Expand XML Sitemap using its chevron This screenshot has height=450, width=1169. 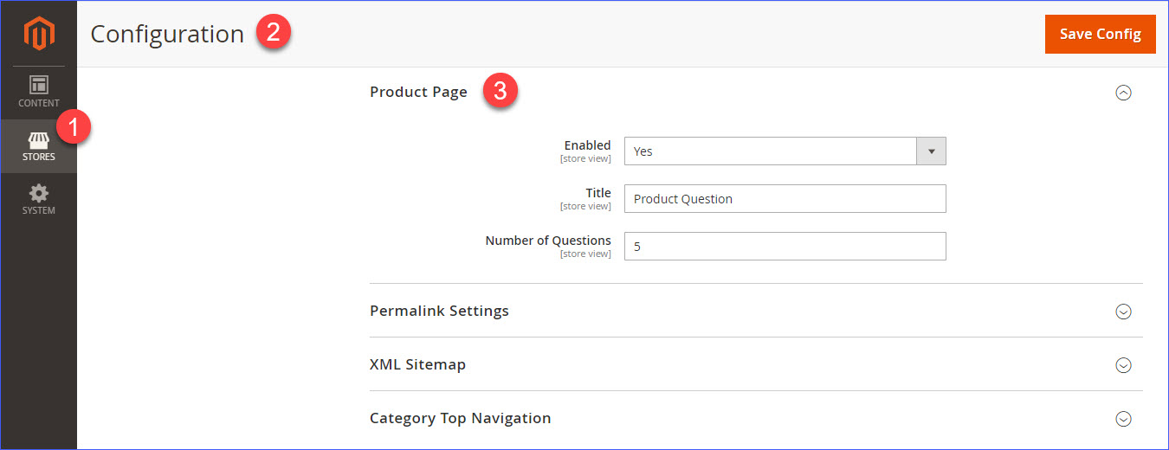[x=1123, y=365]
